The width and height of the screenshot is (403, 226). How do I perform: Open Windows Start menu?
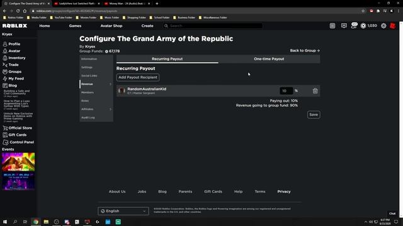click(5, 222)
